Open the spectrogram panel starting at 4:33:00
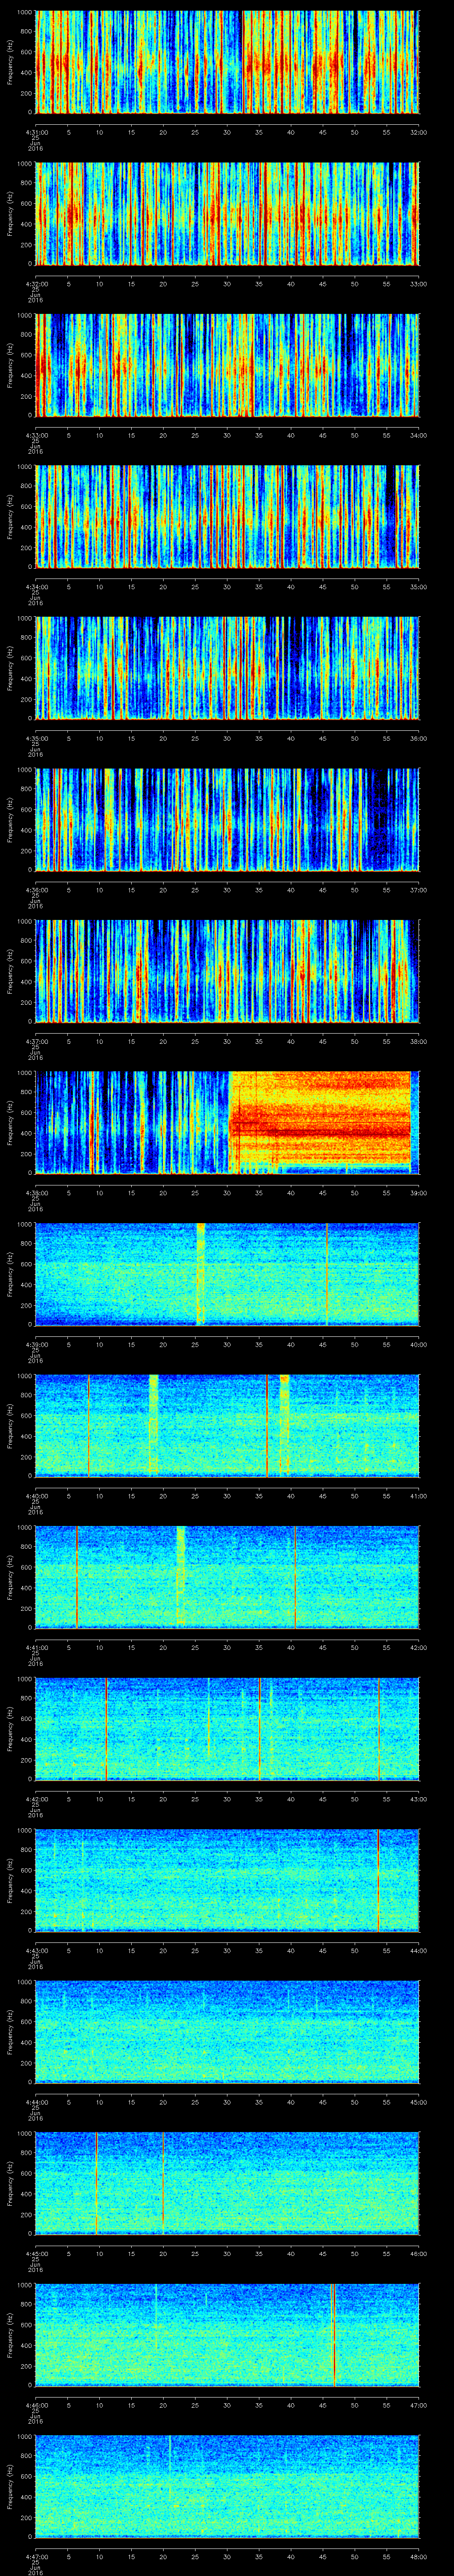The image size is (454, 2576). (227, 365)
